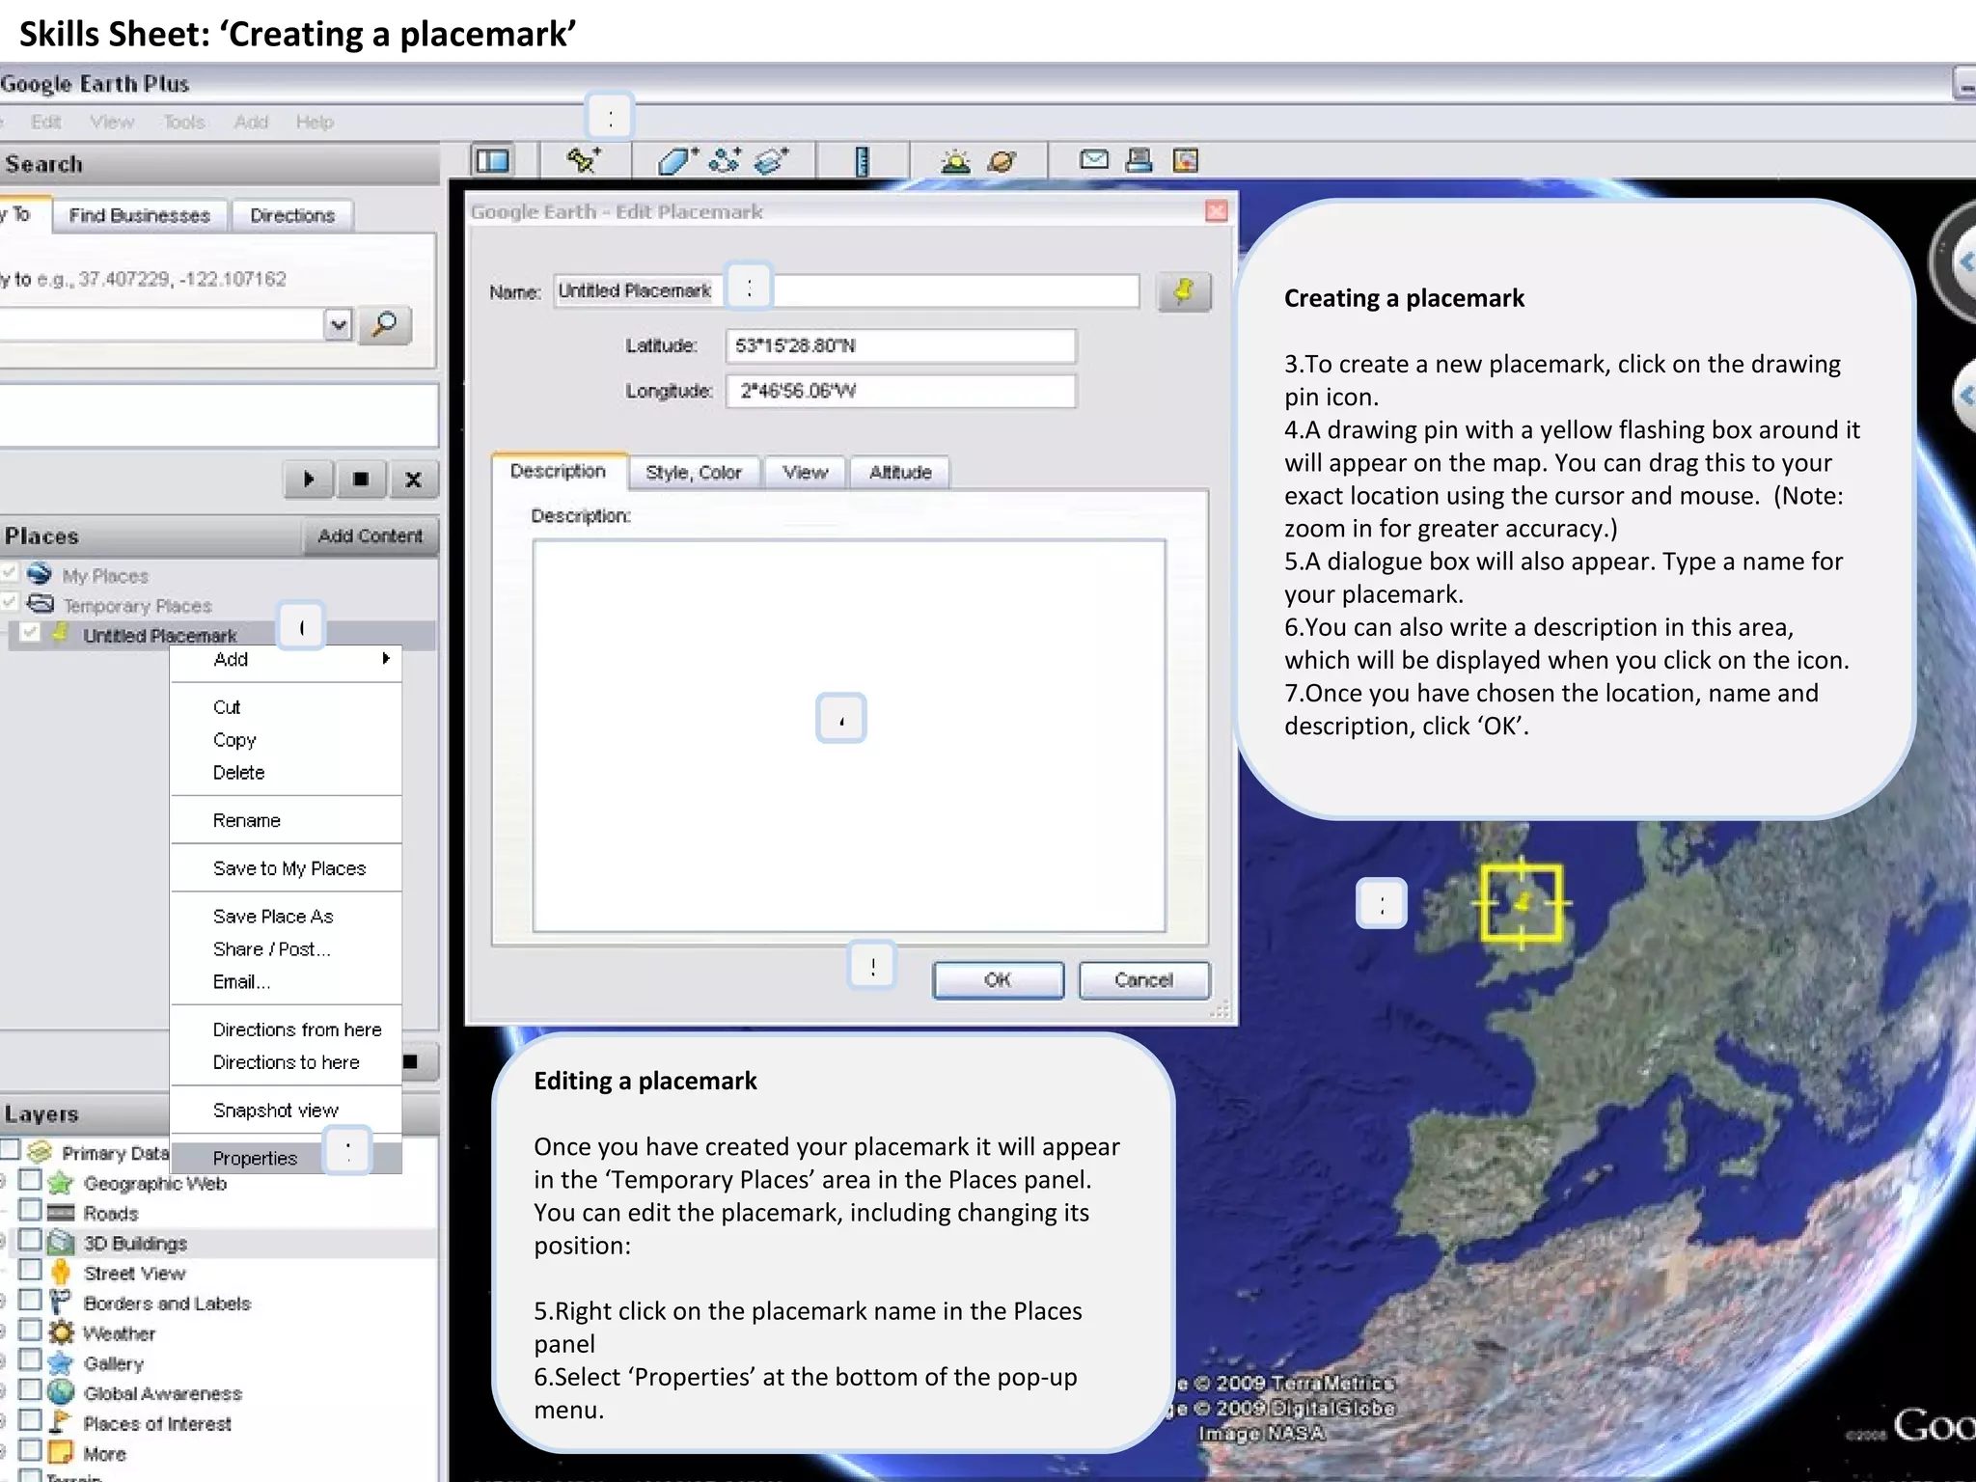Click the yellow-boxed placemark on the globe
This screenshot has height=1482, width=1976.
[1522, 903]
